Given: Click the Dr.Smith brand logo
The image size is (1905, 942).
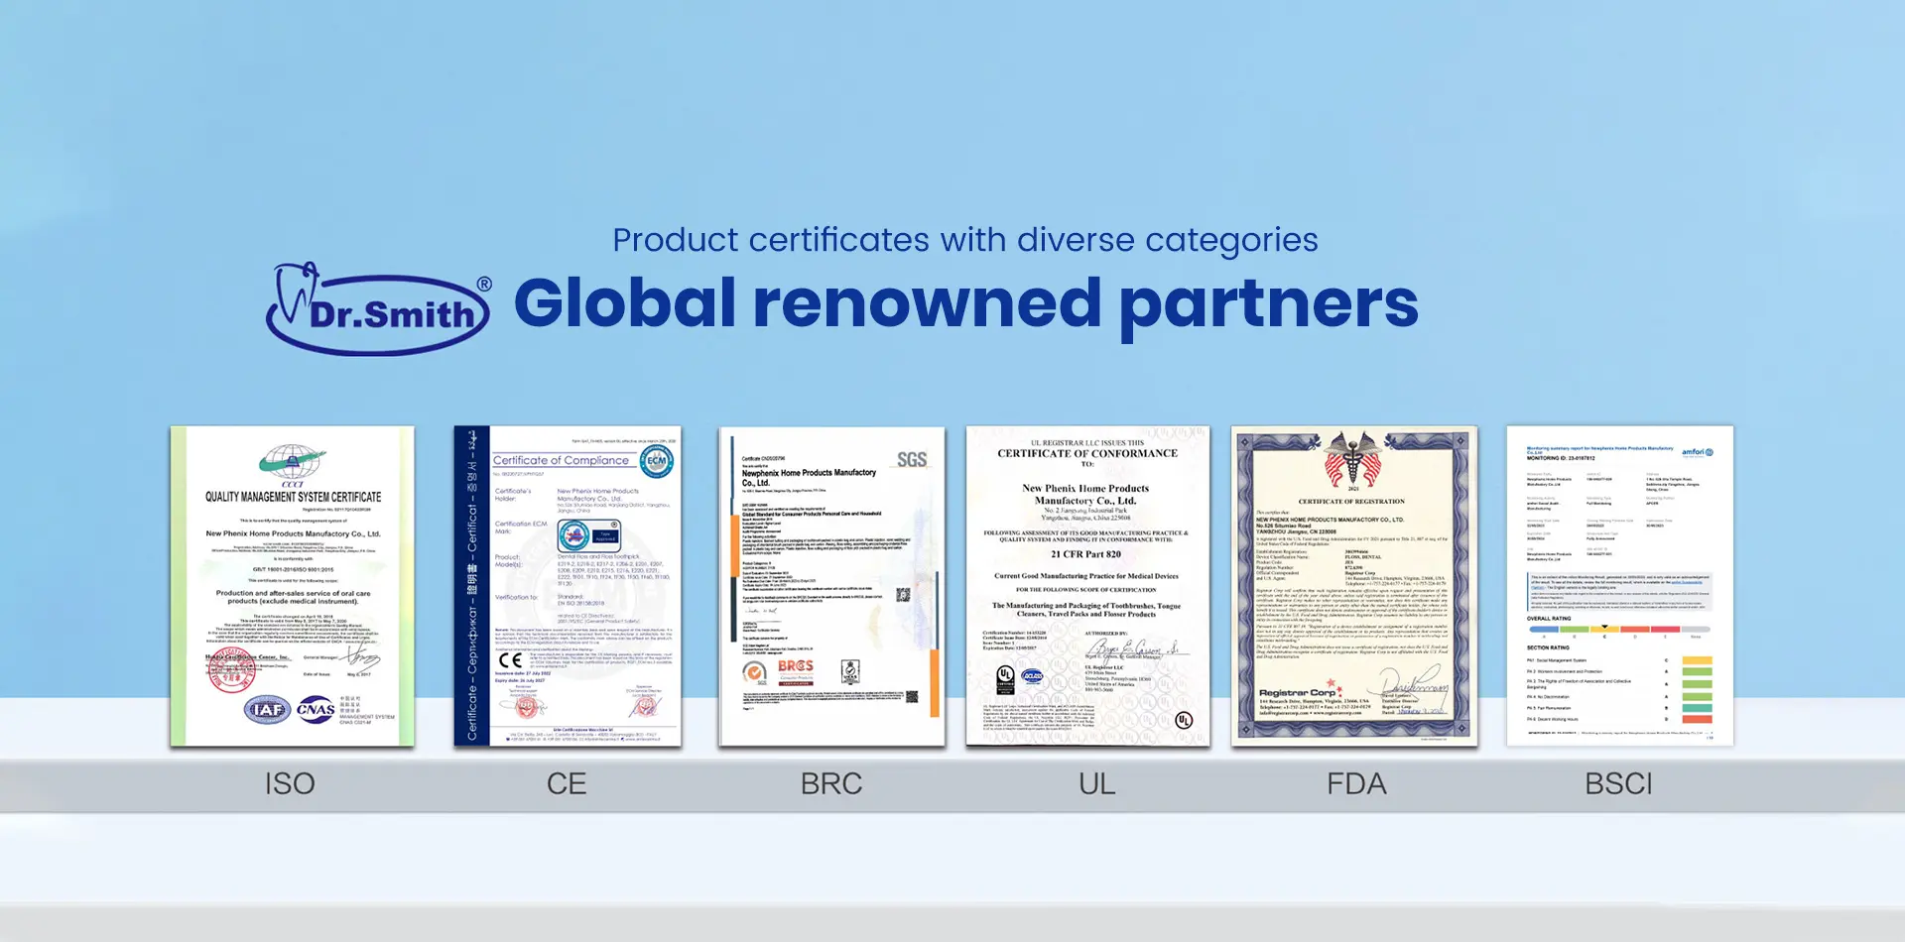Looking at the screenshot, I should coord(377,302).
